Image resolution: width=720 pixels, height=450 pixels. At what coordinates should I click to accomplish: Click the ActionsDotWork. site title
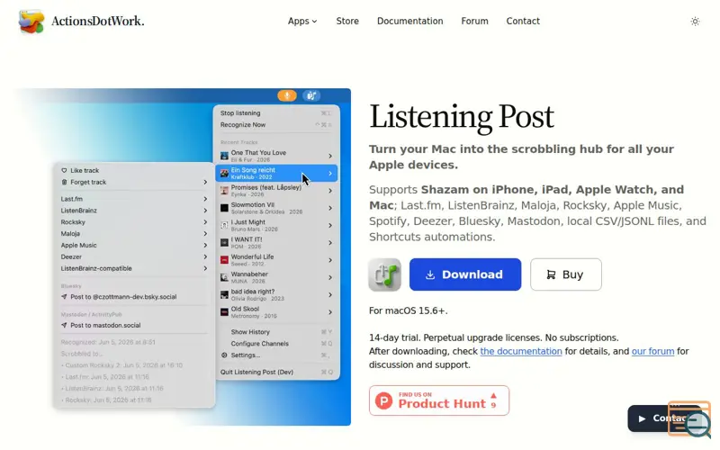pyautogui.click(x=98, y=21)
